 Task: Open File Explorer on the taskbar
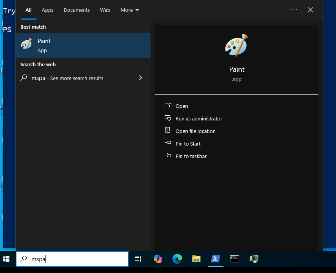tap(196, 259)
